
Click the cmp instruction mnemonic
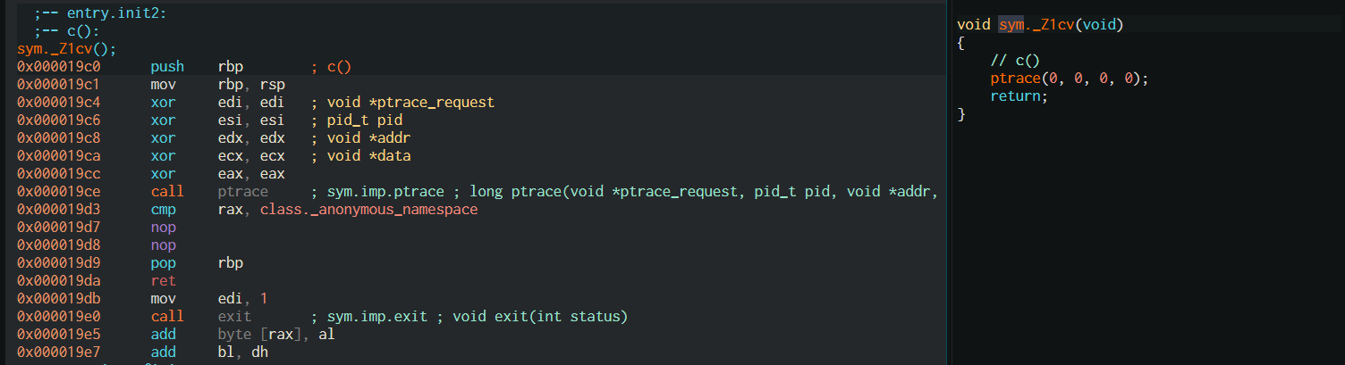click(164, 210)
